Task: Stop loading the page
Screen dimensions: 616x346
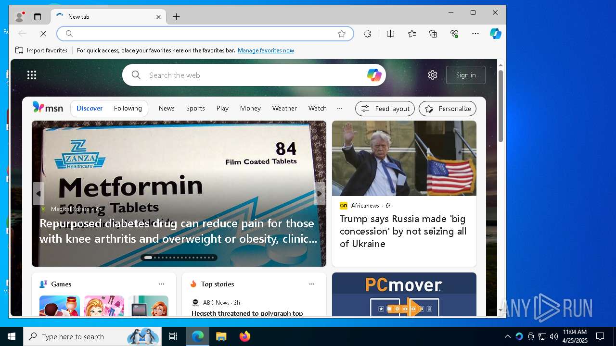Action: 43,34
